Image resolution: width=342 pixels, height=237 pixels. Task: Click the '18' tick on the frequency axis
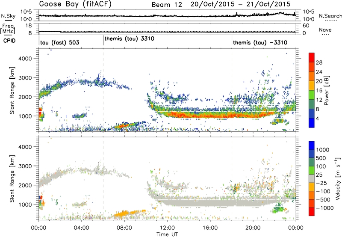pyautogui.click(x=29, y=26)
